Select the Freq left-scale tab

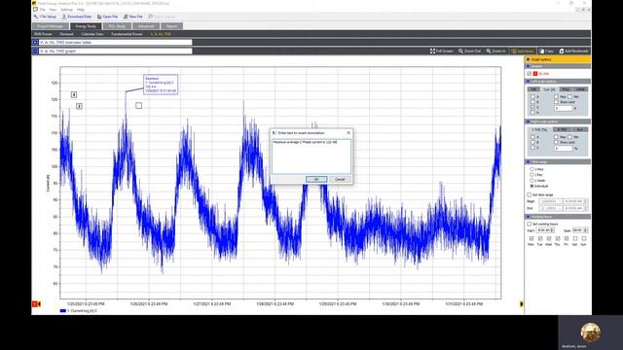click(x=566, y=89)
